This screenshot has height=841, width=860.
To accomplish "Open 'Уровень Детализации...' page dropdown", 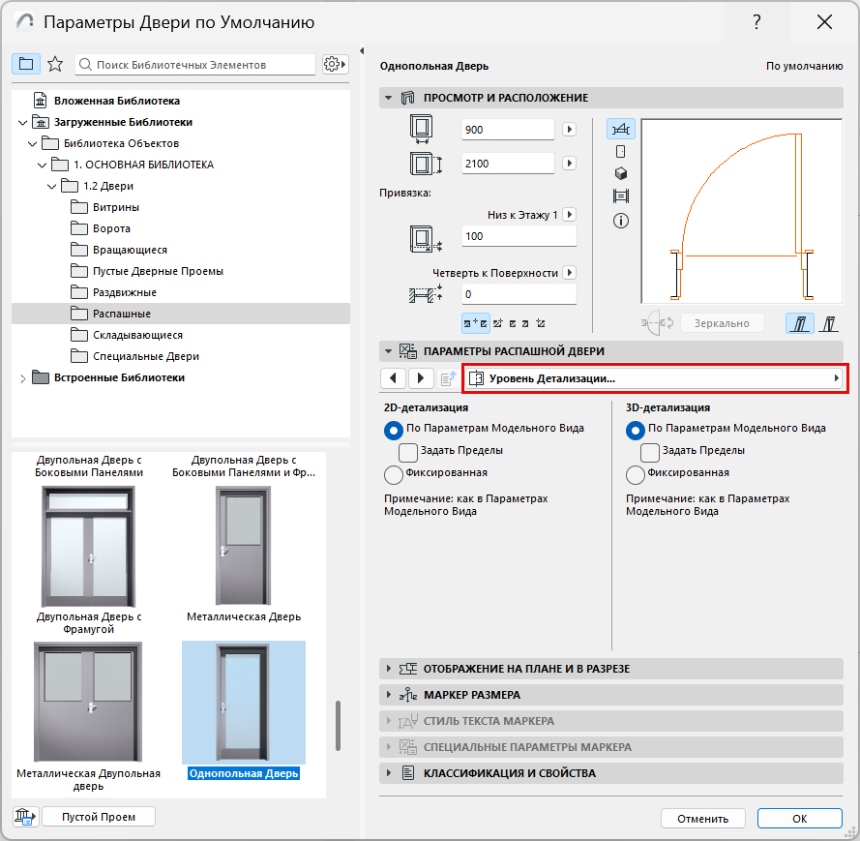I will click(655, 378).
